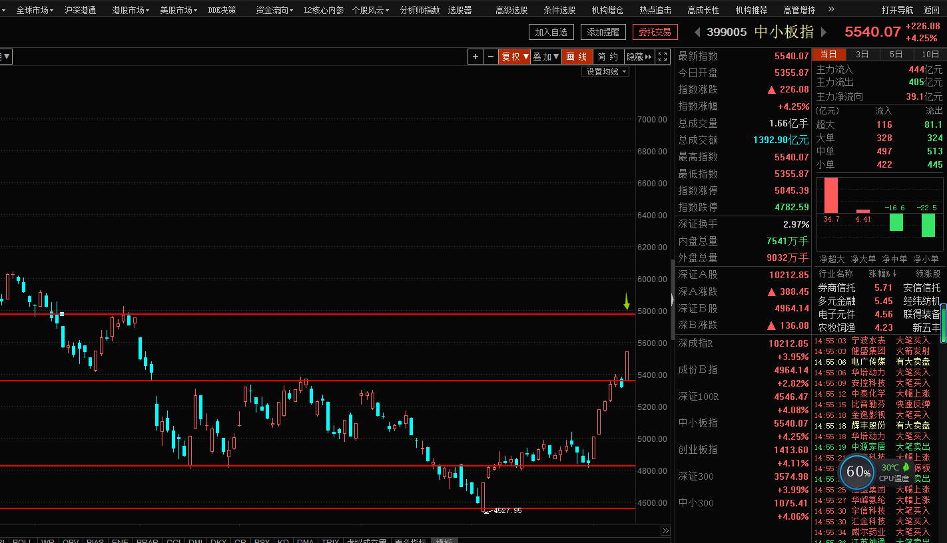Image resolution: width=947 pixels, height=543 pixels.
Task: Select the 10日 fund flow tab
Action: (930, 55)
